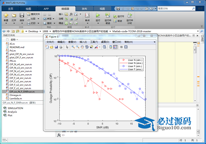Click the quick access save icon
Screen dimensions: 206x144
tap(118, 9)
